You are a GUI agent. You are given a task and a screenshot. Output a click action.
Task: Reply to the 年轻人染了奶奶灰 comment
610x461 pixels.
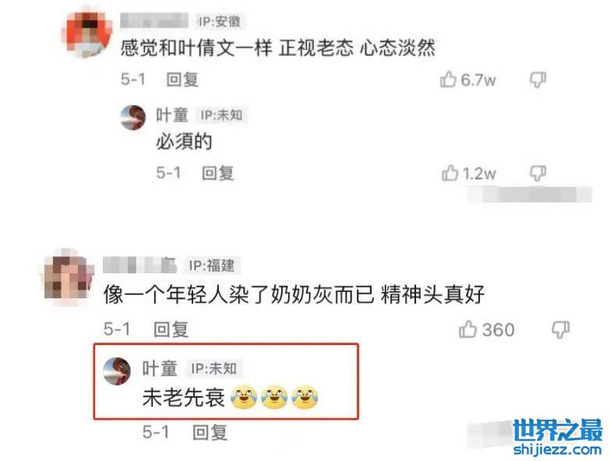tap(171, 329)
